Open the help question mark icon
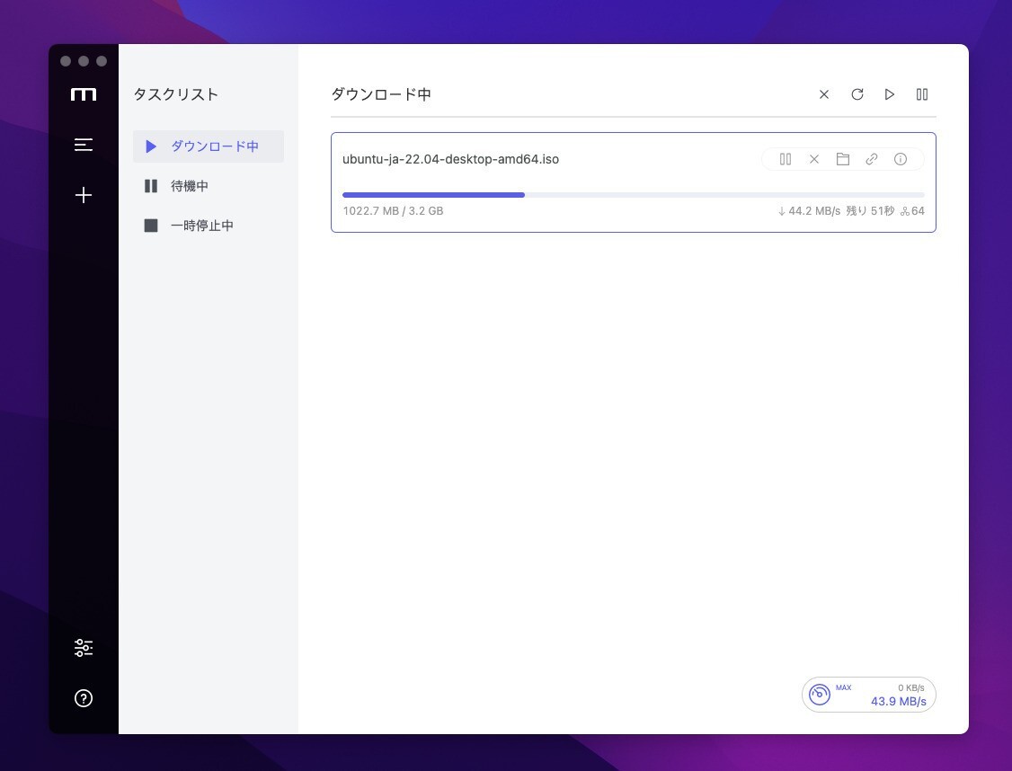The height and width of the screenshot is (771, 1012). tap(84, 698)
